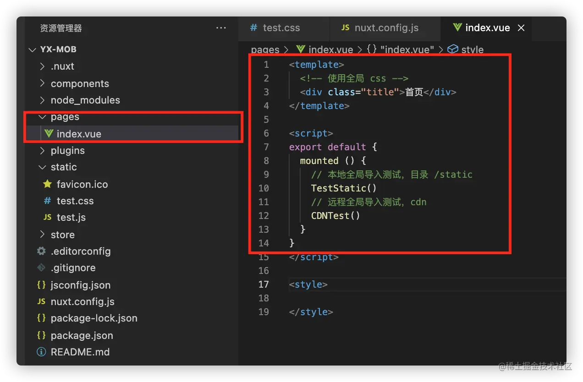Expand the node_modules folder
Image resolution: width=583 pixels, height=382 pixels.
click(85, 100)
